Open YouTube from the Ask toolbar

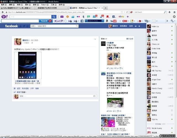pyautogui.click(x=113, y=21)
